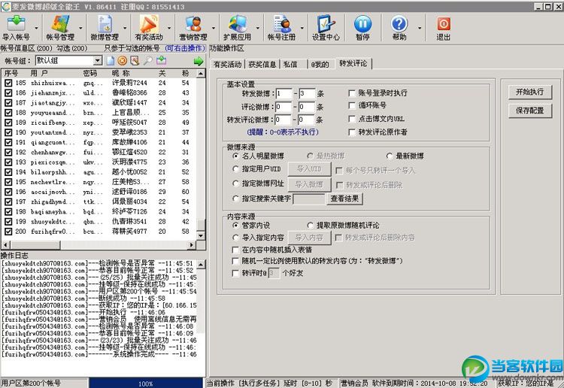The width and height of the screenshot is (564, 388).
Task: Uncheck account row 200 furihqfrw0
Action: coord(8,232)
